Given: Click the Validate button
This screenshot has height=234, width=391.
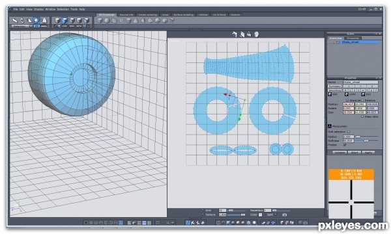Looking at the screenshot, I should (x=339, y=152).
